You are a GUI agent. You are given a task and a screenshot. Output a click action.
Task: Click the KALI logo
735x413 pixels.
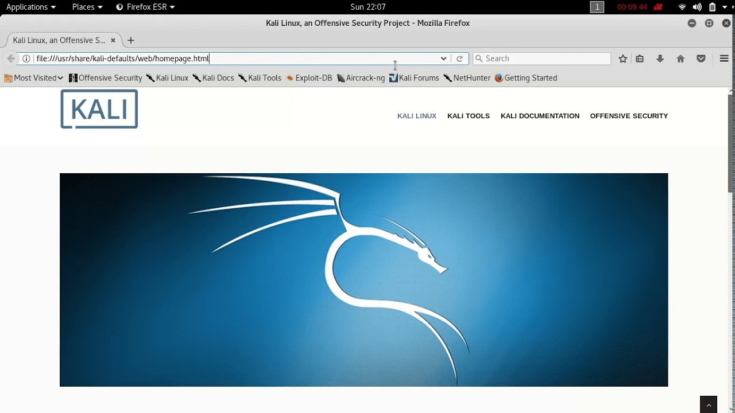click(99, 109)
